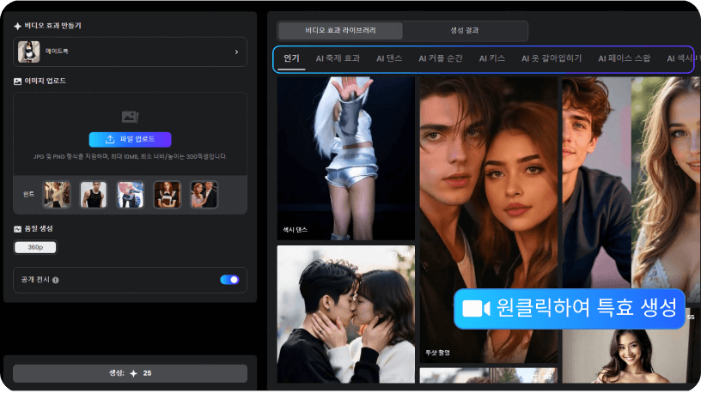
Task: Go to AI 옷 갈아입히기 tab
Action: pyautogui.click(x=552, y=58)
